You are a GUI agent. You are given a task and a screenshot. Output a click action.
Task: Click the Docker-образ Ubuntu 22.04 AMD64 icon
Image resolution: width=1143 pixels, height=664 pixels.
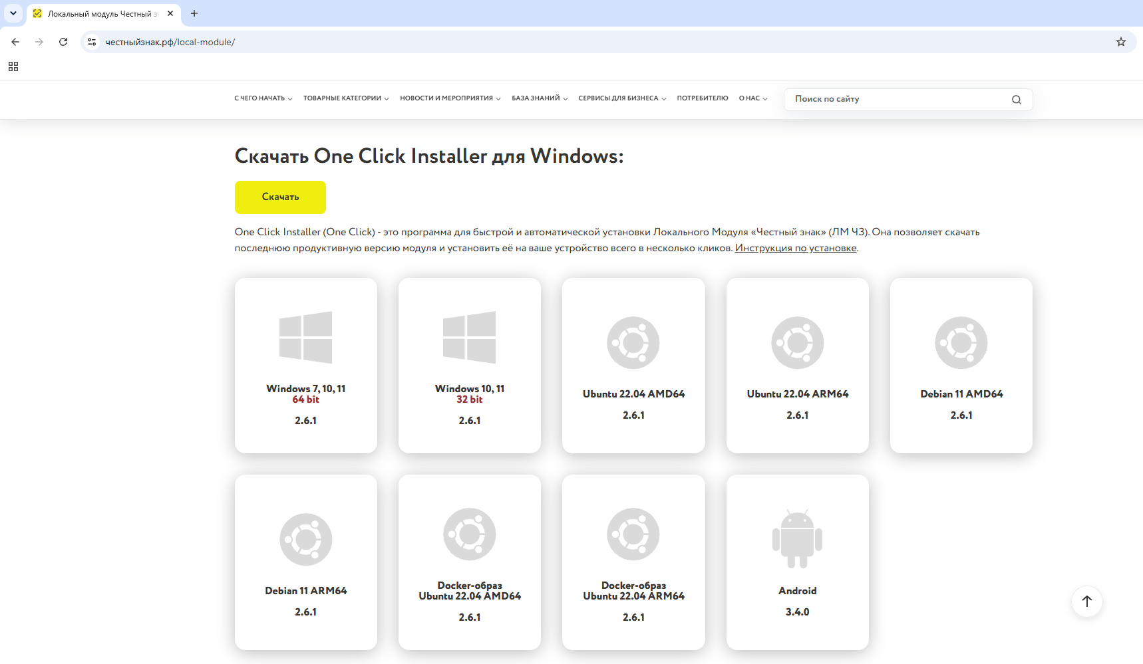click(x=470, y=534)
